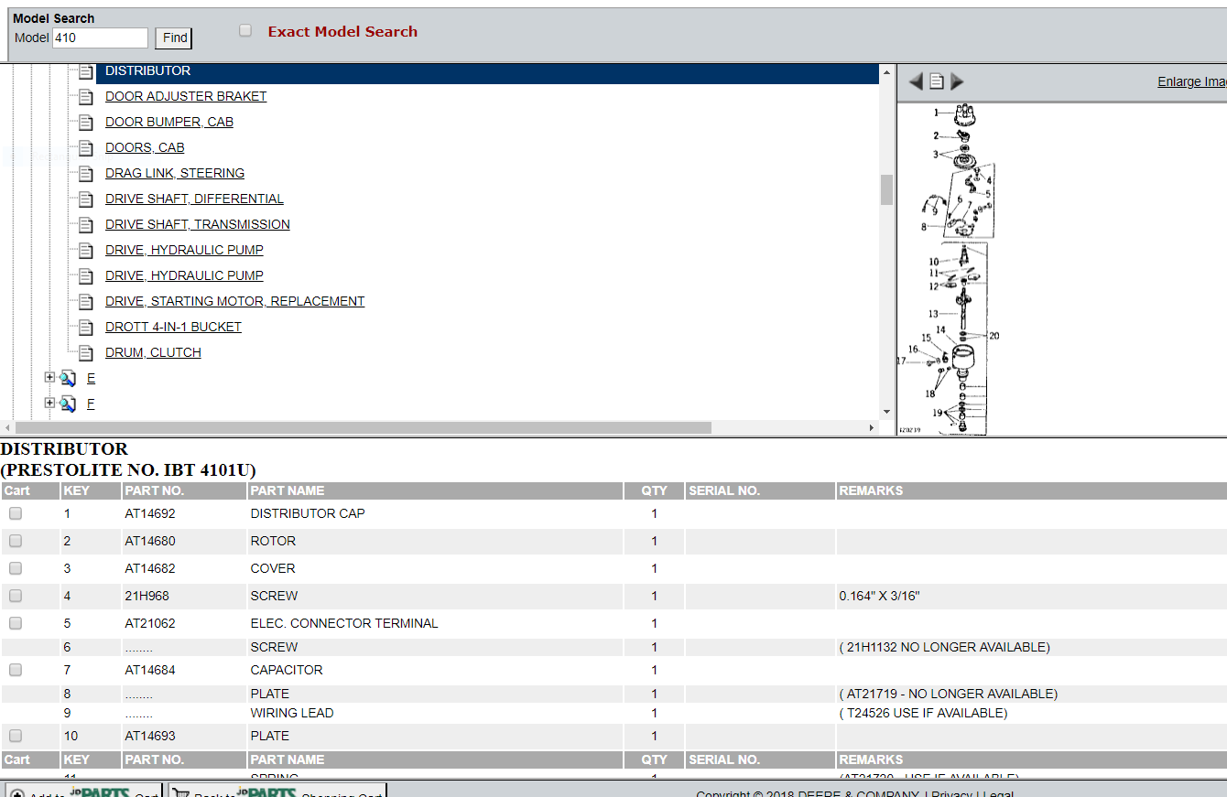Open DRIVE SHAFT, DIFFERENTIAL link
Viewport: 1227px width, 797px height.
click(x=194, y=199)
